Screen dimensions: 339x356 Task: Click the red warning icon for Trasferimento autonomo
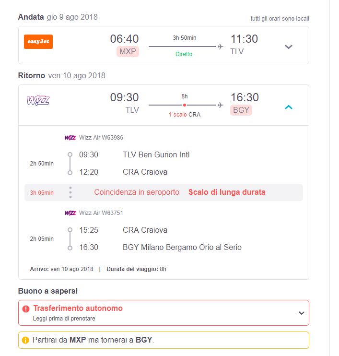[26, 309]
